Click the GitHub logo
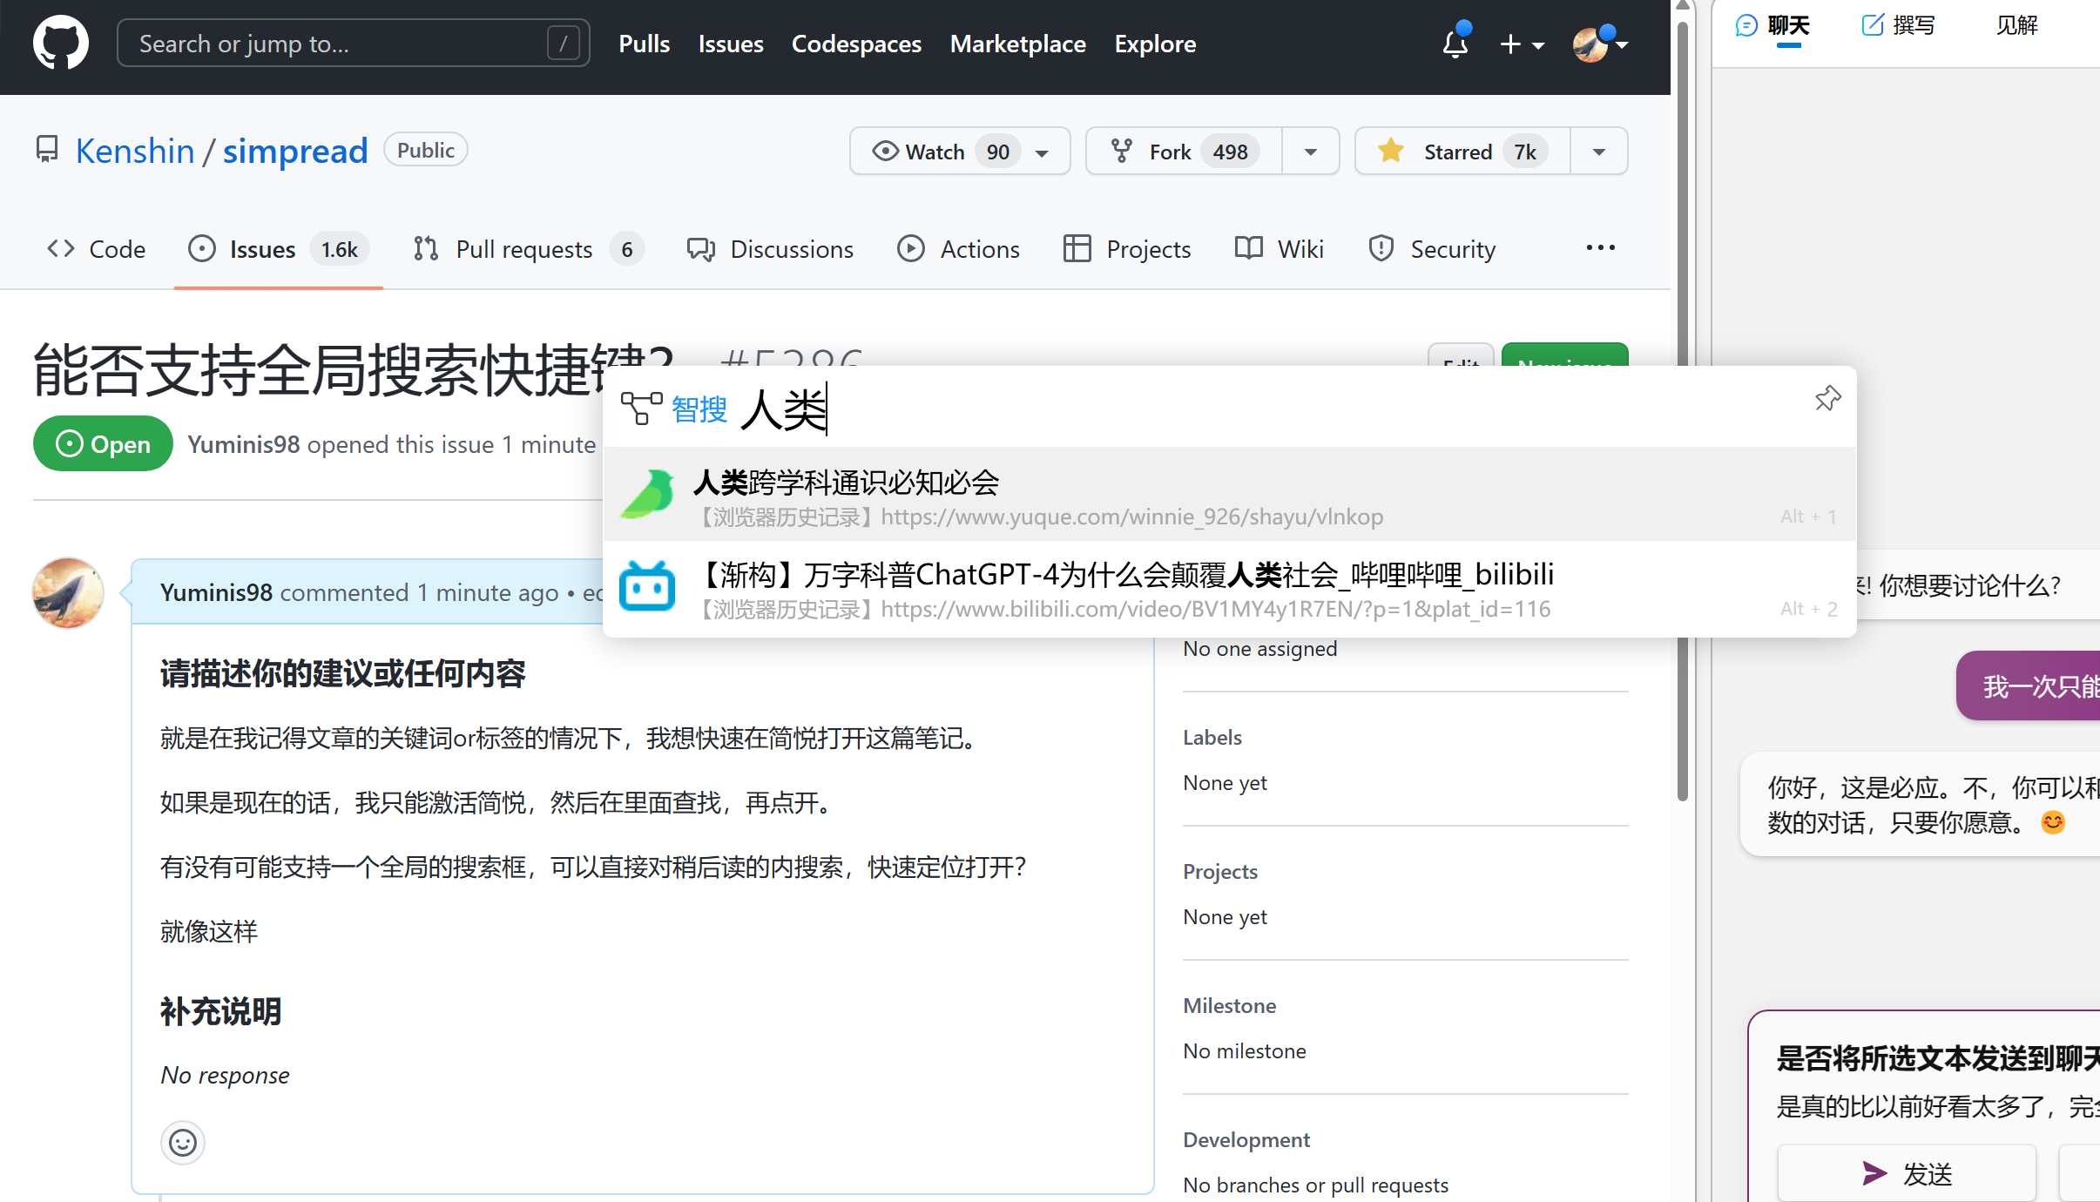This screenshot has width=2100, height=1202. (x=60, y=42)
